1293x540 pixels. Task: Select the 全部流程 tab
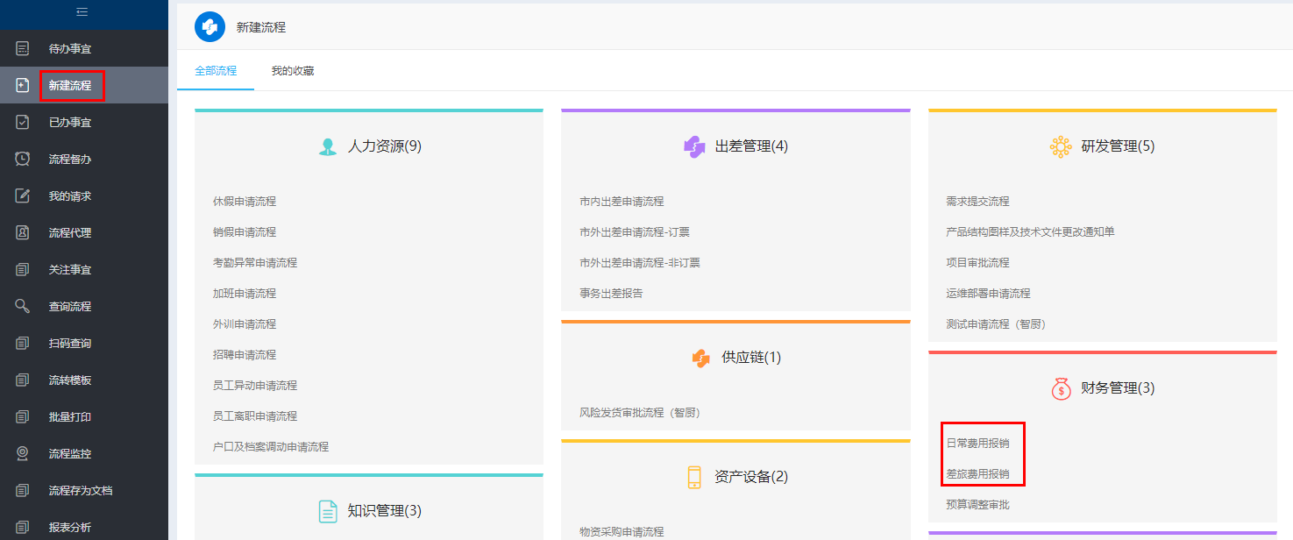tap(216, 71)
